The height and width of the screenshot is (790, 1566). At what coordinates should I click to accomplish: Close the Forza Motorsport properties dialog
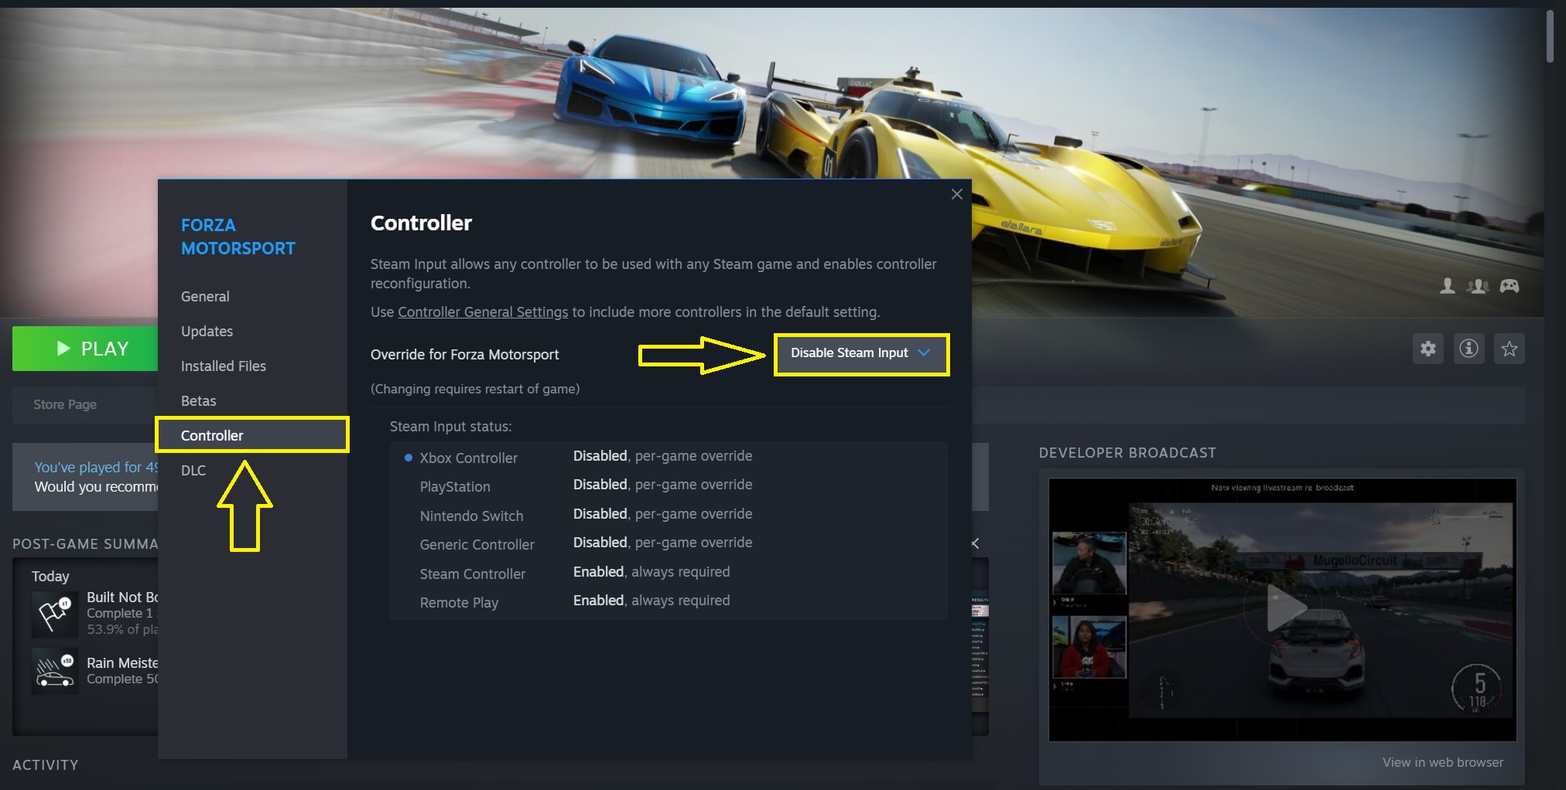tap(957, 194)
